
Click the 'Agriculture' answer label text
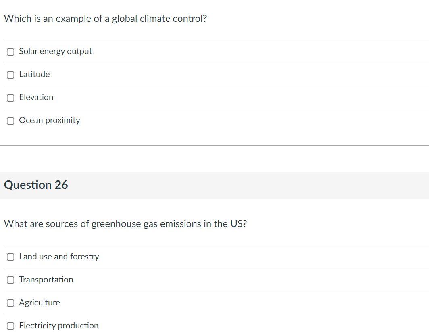coord(40,303)
